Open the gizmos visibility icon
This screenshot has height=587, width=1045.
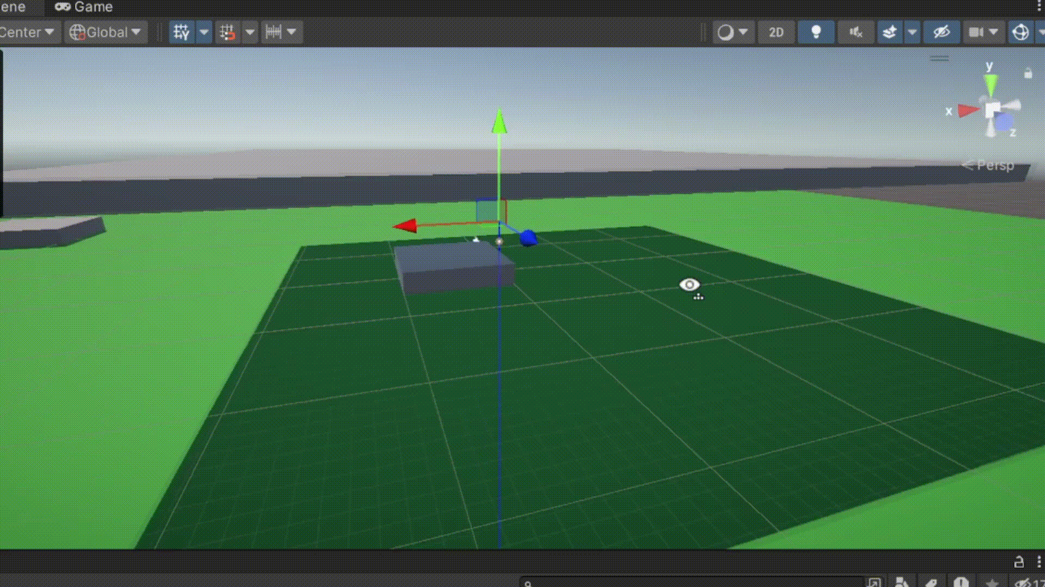click(x=1021, y=32)
